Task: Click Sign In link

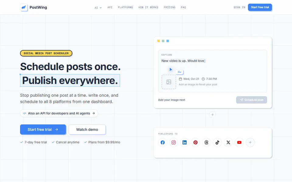Action: pos(239,7)
